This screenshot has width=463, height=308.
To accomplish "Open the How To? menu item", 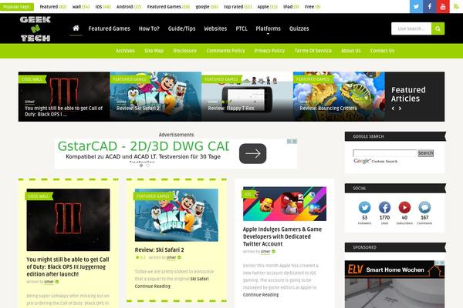I will (x=149, y=28).
